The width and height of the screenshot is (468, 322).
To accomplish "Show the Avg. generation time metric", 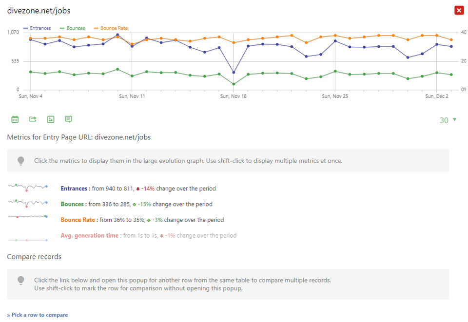I will coord(90,235).
